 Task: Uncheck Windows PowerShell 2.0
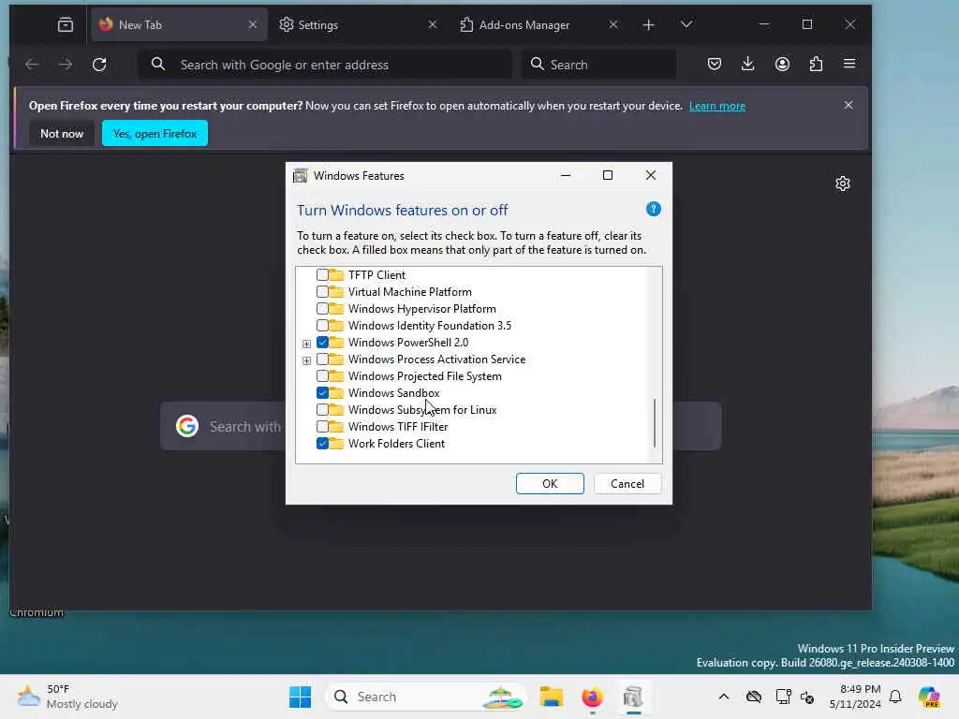322,343
